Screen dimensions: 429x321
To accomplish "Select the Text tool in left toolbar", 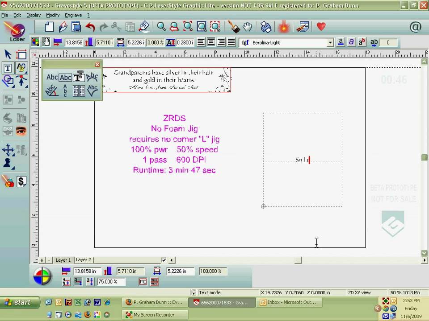I will (8, 68).
